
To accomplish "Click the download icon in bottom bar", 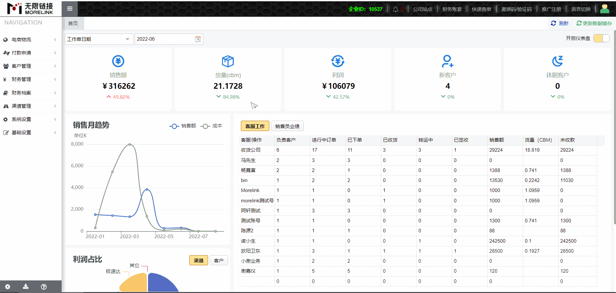I will coord(26,287).
